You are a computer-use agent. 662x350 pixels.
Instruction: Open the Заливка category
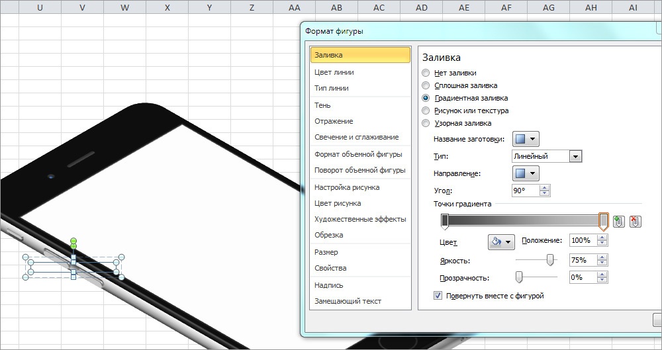click(360, 55)
